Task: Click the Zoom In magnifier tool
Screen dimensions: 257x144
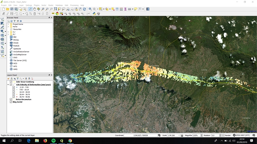Action: (43, 9)
